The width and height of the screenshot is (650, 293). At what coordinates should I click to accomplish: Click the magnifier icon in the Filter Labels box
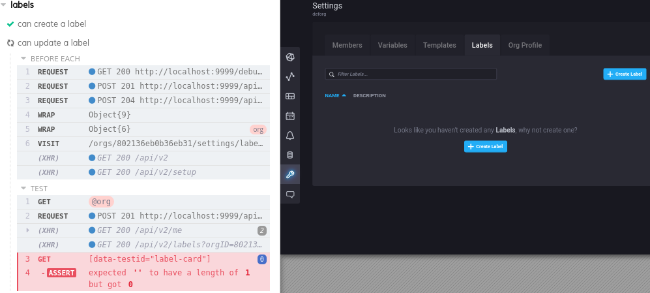click(332, 74)
